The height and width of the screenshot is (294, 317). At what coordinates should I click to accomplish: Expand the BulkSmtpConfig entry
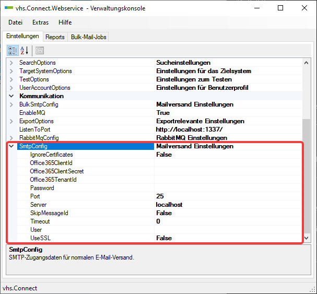coord(11,104)
